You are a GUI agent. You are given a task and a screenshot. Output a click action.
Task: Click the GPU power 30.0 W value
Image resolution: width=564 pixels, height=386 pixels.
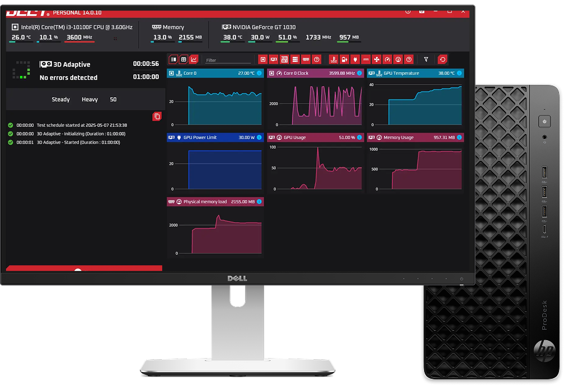point(260,37)
